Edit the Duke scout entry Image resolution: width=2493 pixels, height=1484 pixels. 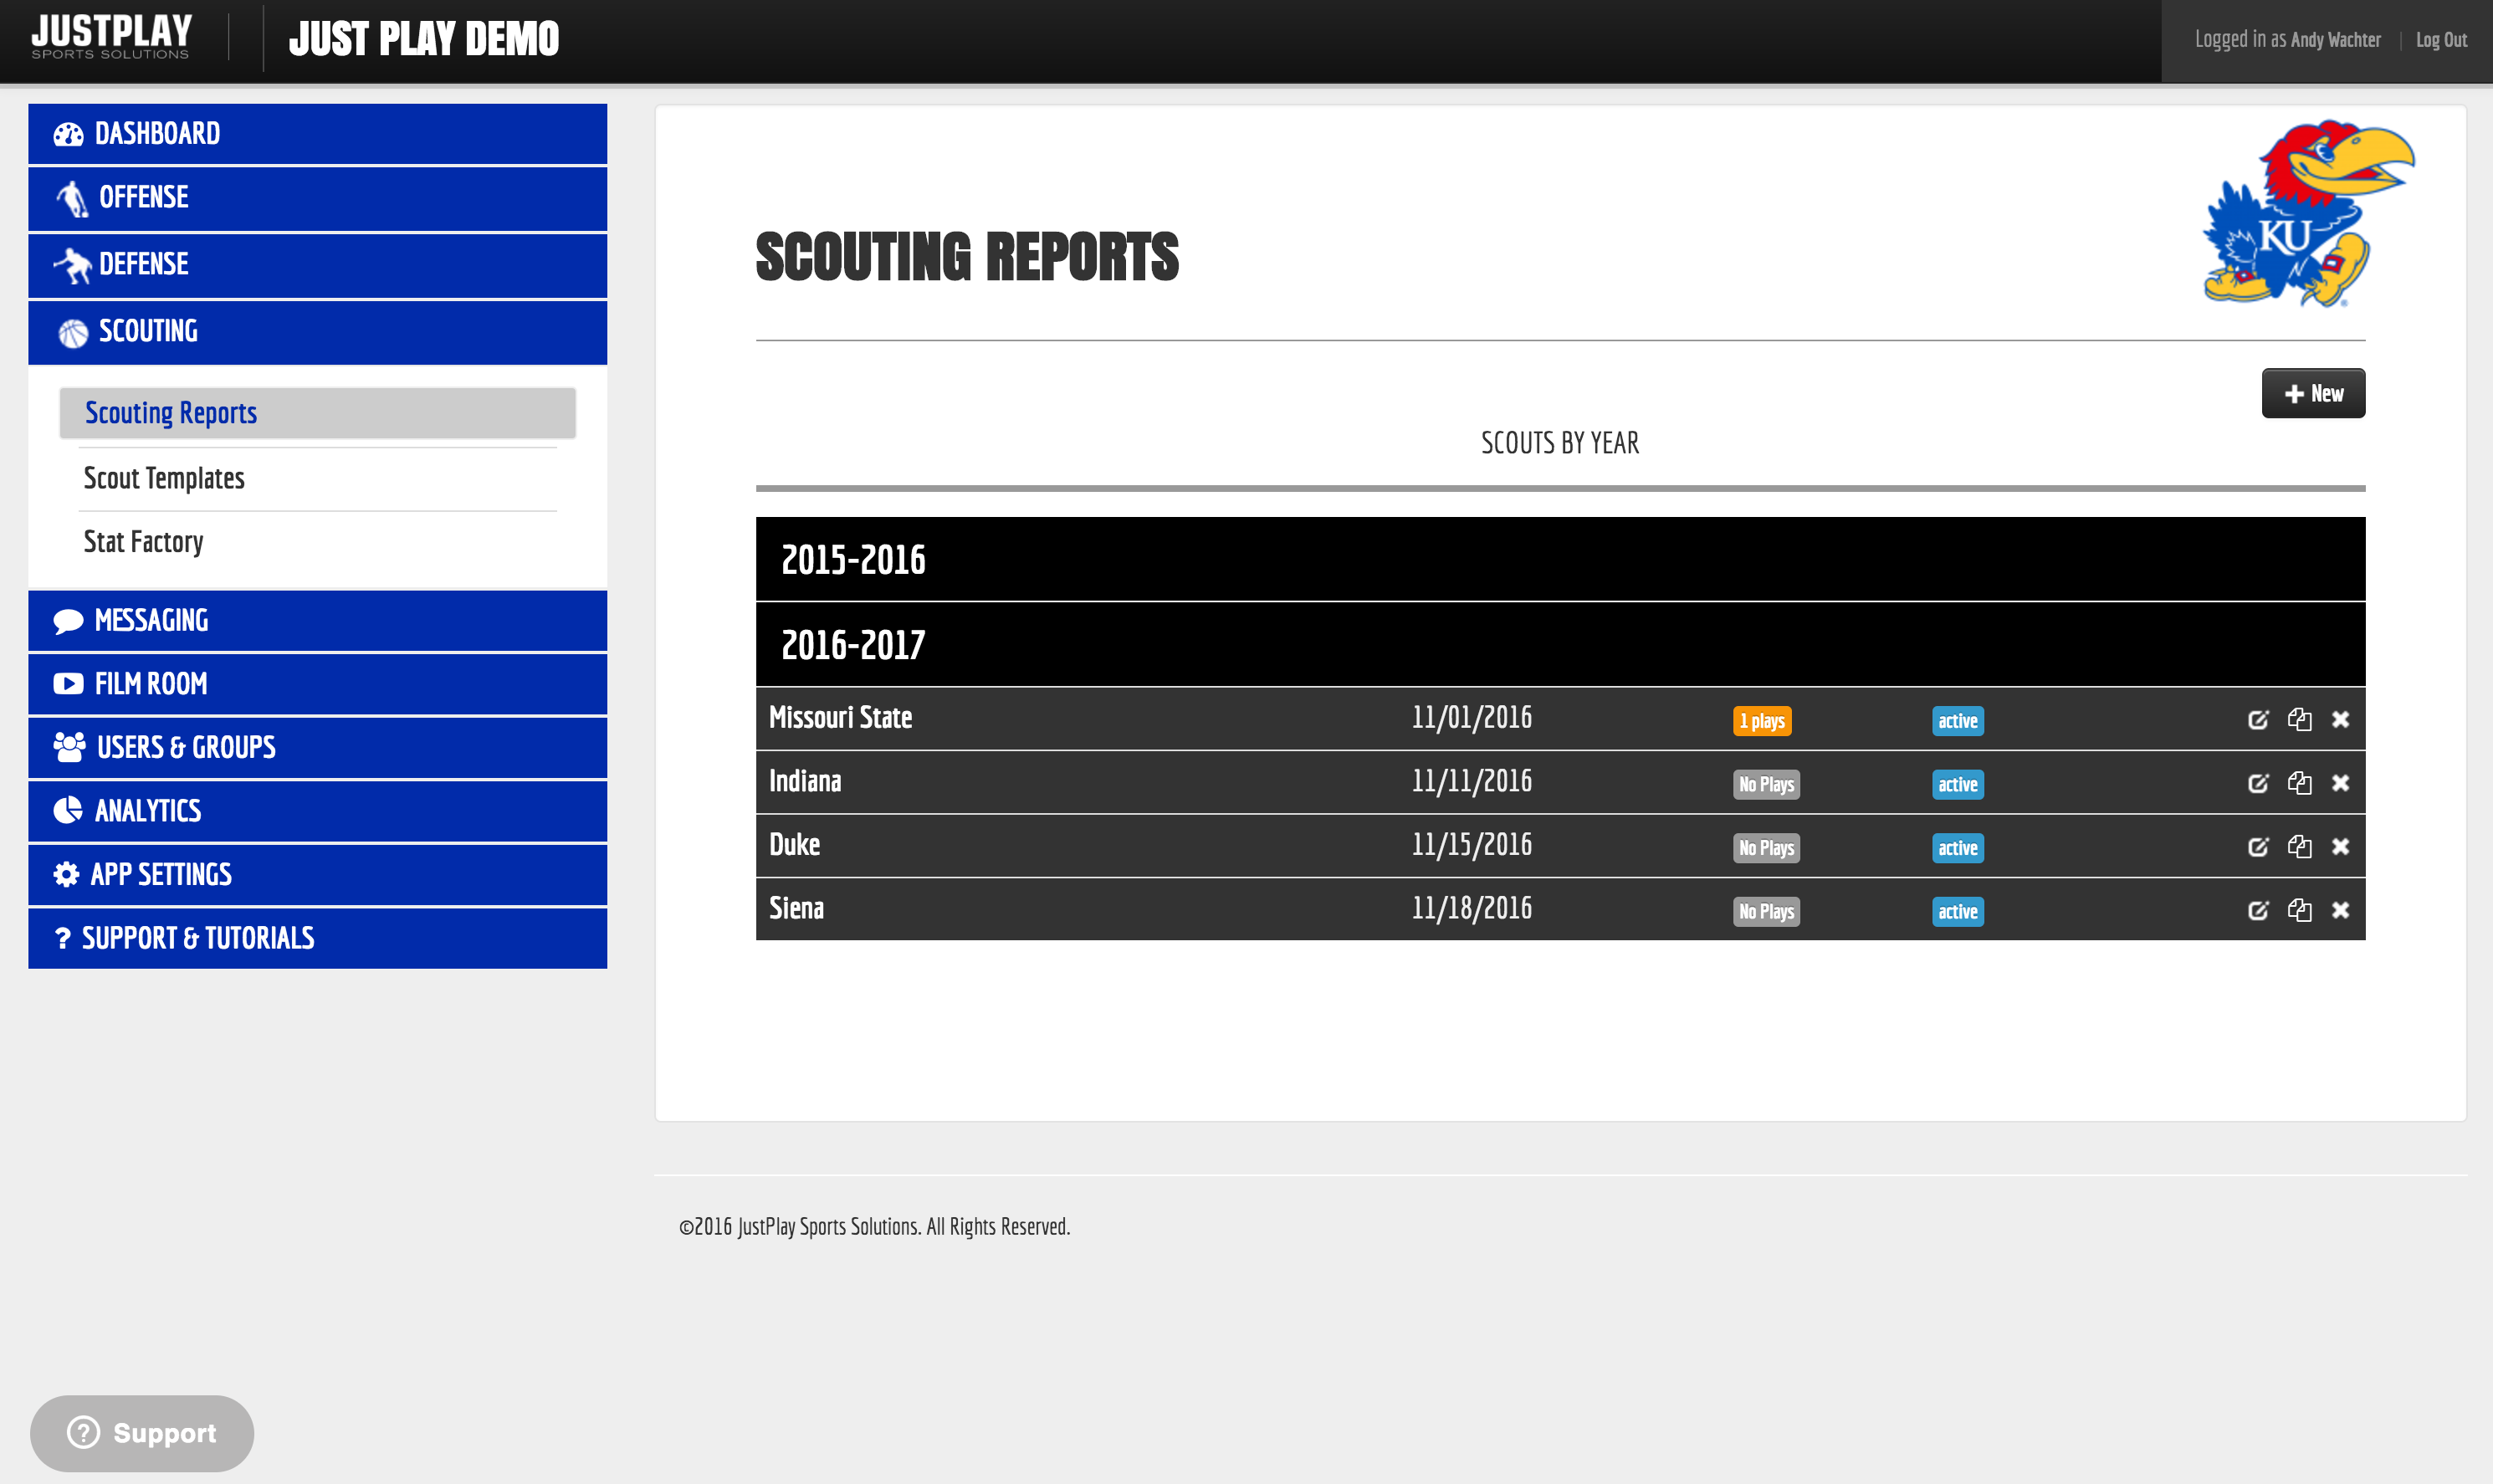2257,847
